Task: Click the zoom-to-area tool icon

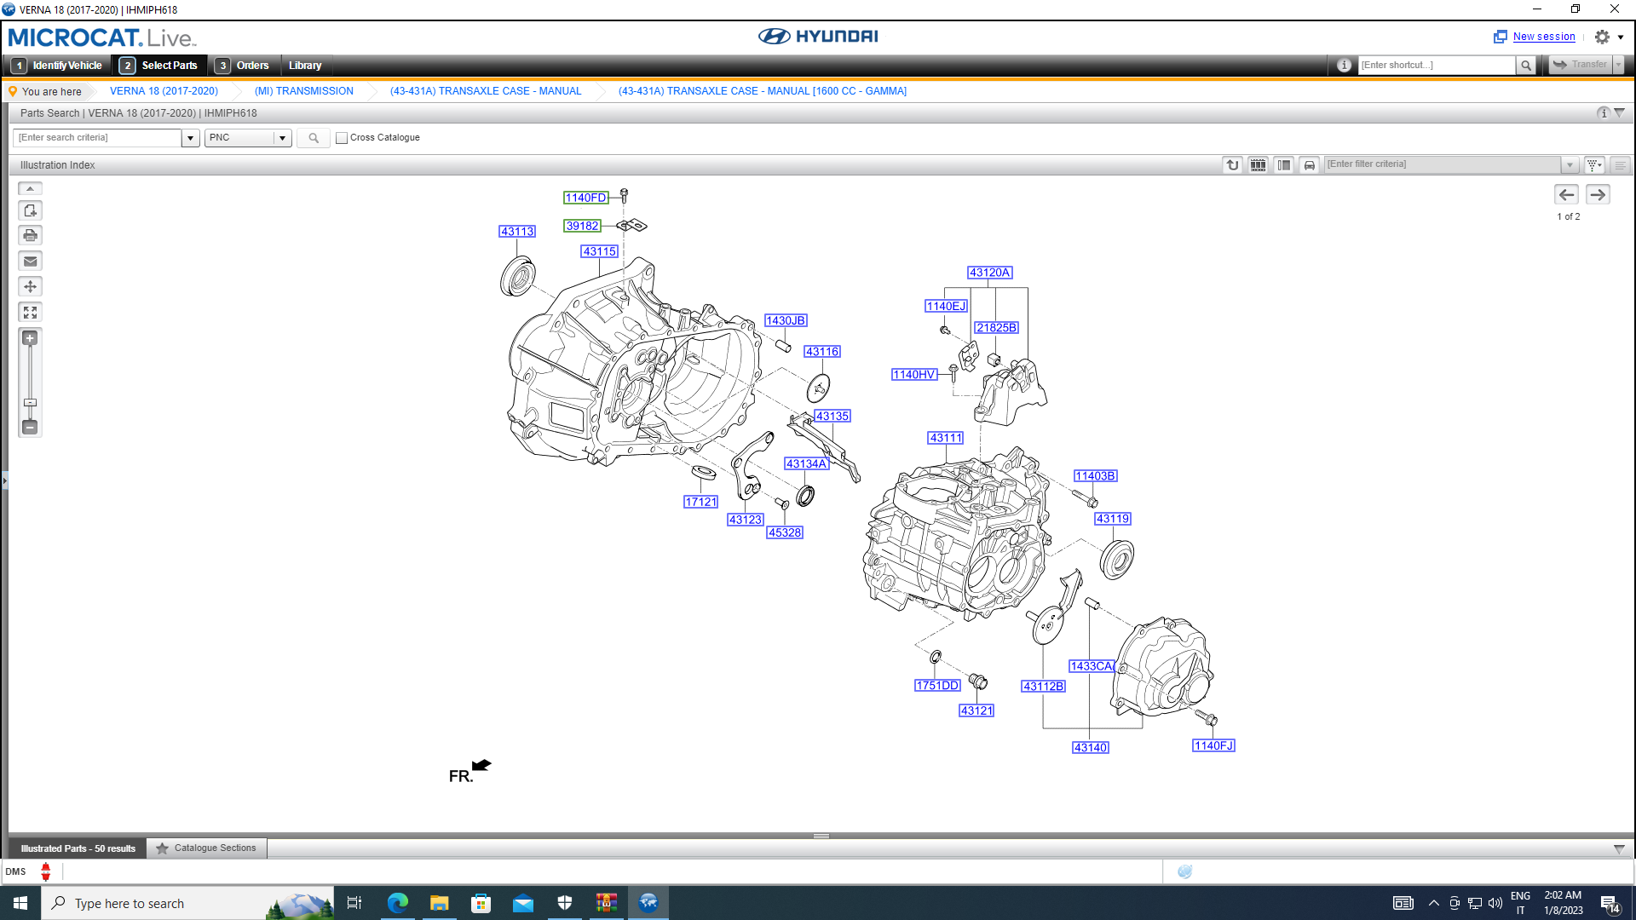Action: pyautogui.click(x=30, y=210)
